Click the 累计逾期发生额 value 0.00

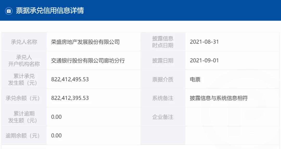coord(56,117)
